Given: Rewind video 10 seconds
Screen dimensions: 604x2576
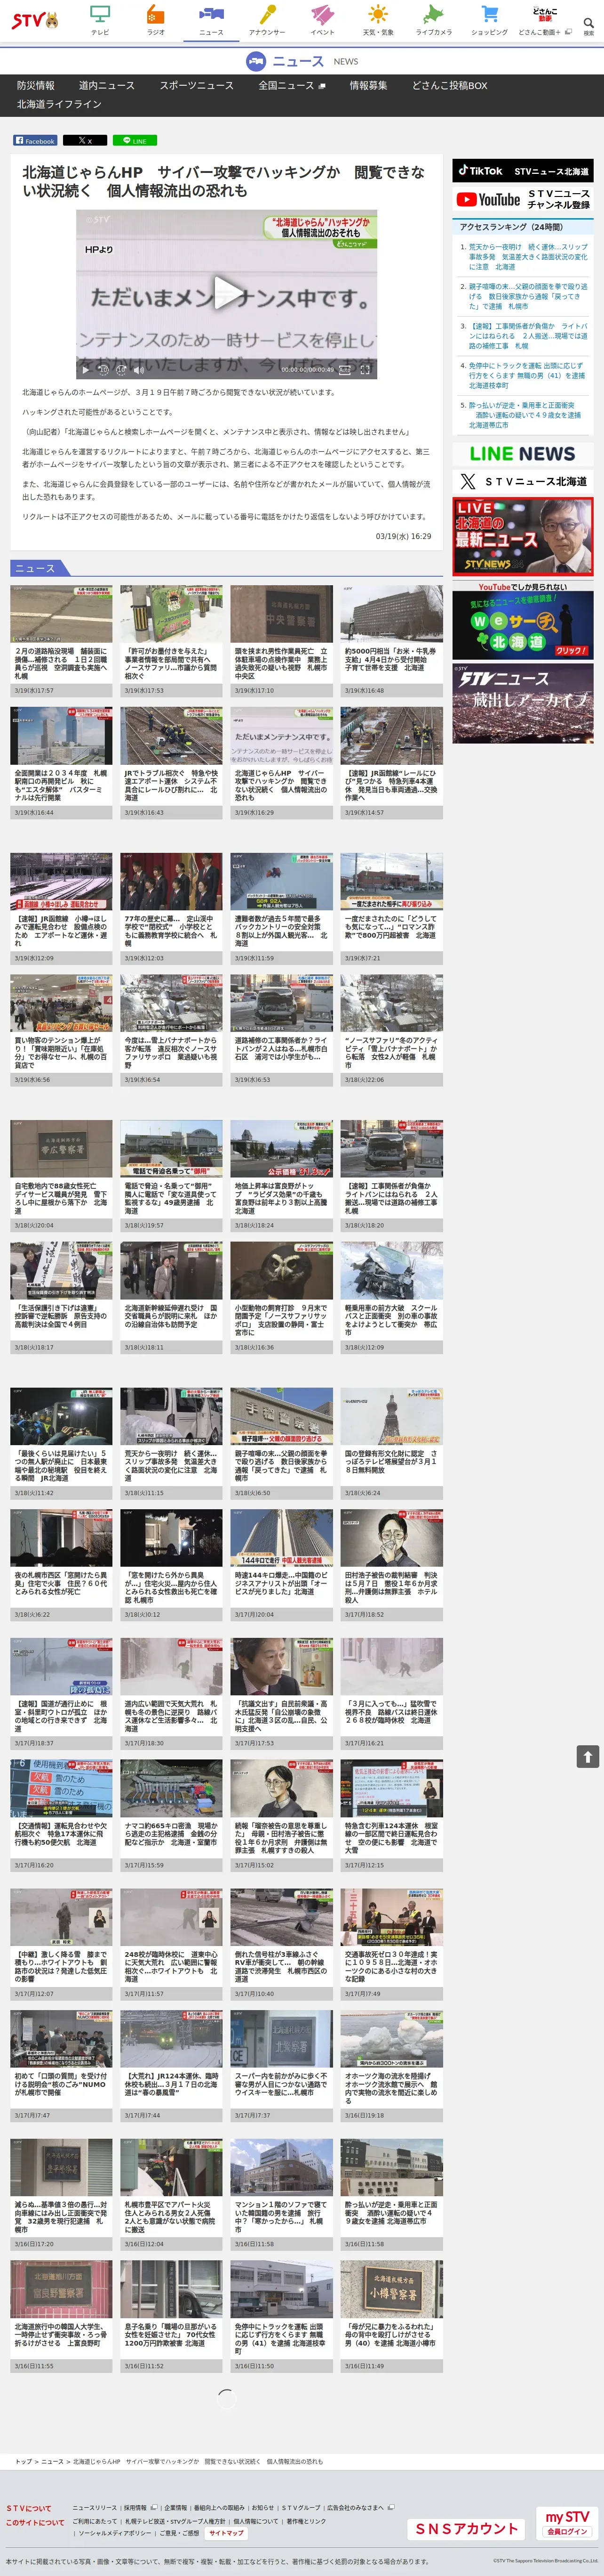Looking at the screenshot, I should pyautogui.click(x=103, y=369).
